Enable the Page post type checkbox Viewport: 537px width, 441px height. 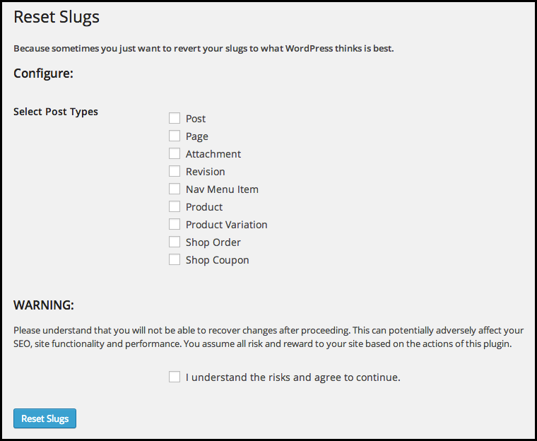[x=175, y=136]
